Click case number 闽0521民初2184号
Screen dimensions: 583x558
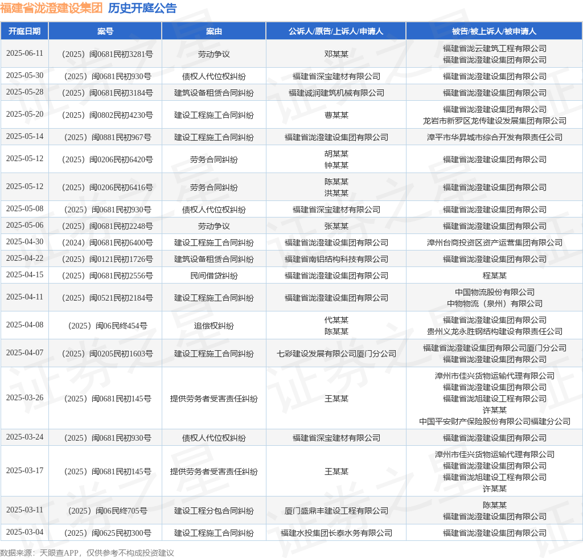coord(108,298)
